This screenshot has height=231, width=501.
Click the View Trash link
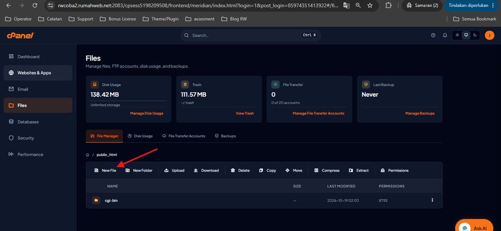(245, 113)
